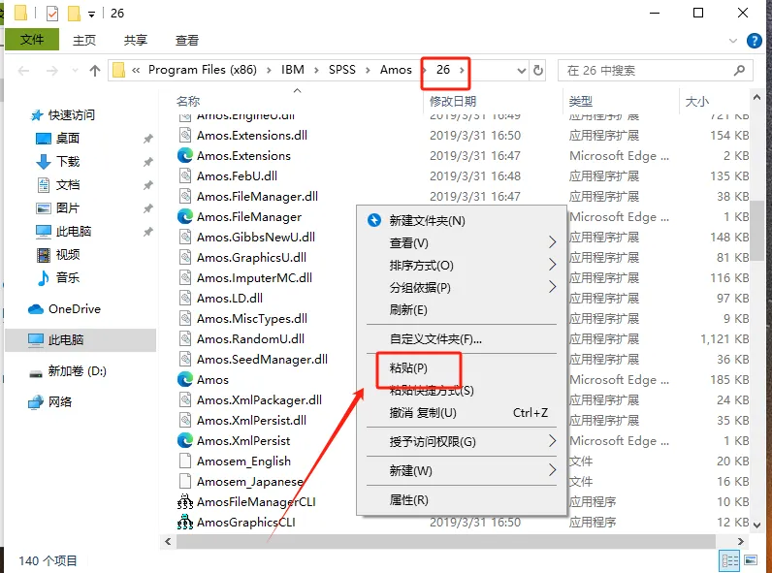Click the Refresh address bar button
The image size is (772, 573).
(x=538, y=71)
